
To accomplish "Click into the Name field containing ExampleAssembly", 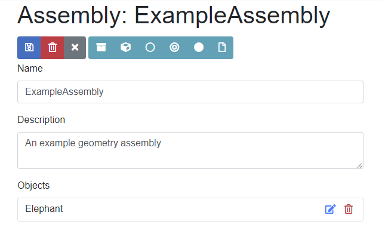I will [x=190, y=92].
